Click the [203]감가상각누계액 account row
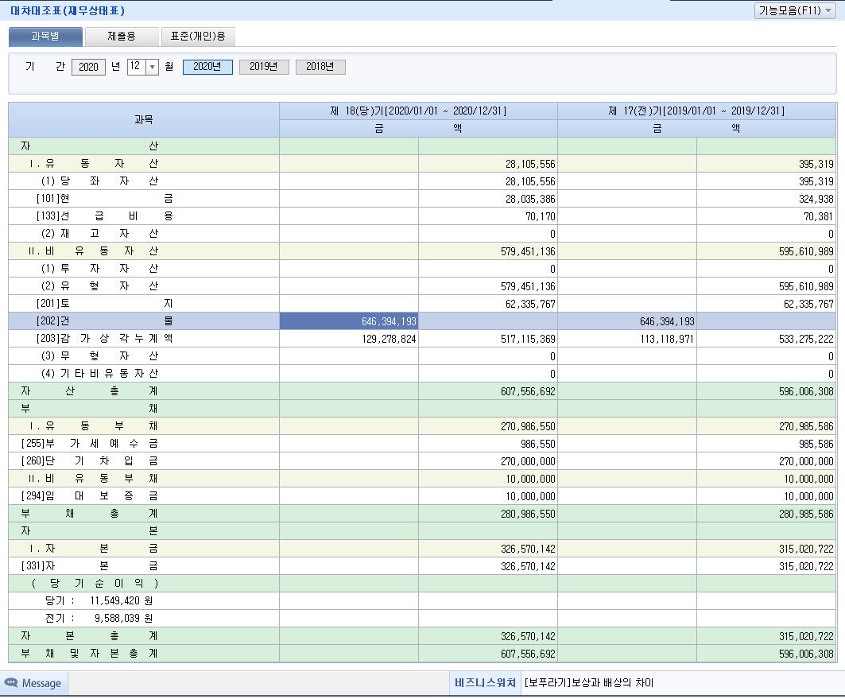This screenshot has height=699, width=845. [103, 339]
